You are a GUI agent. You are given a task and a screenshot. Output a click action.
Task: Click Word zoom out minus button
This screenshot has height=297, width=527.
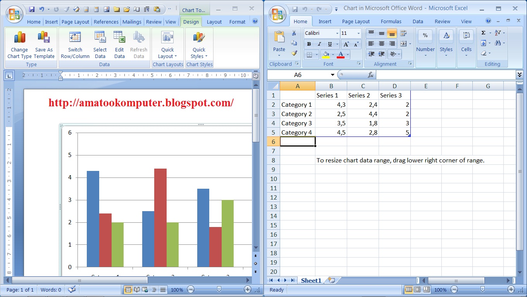191,289
